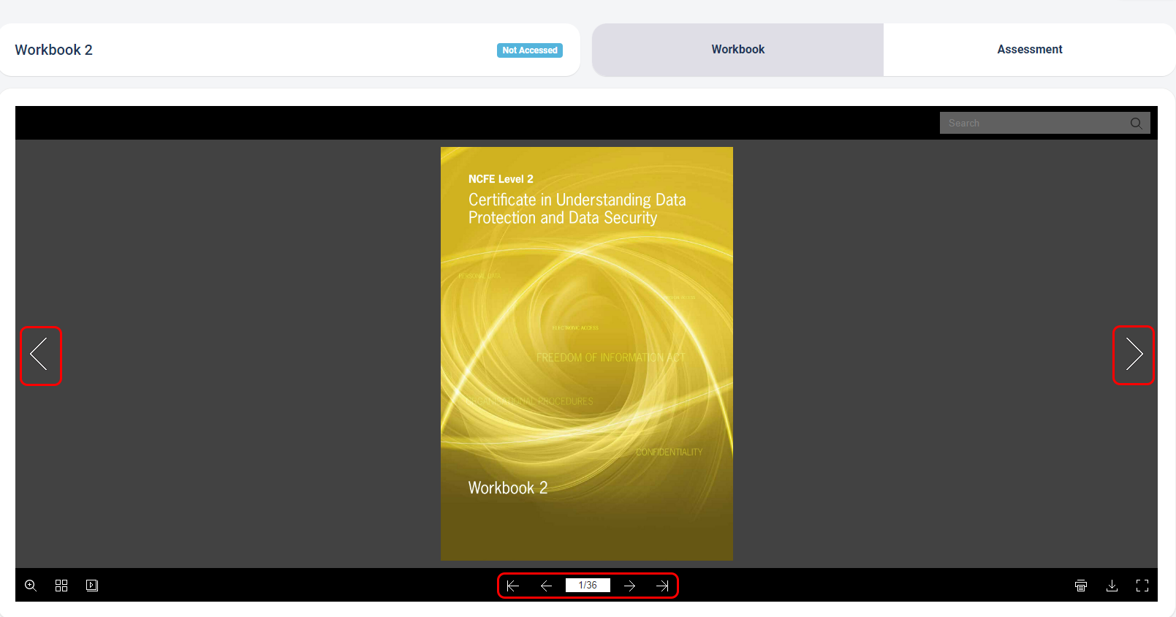Viewport: 1176px width, 617px height.
Task: Switch to the Workbook tab
Action: [x=737, y=50]
